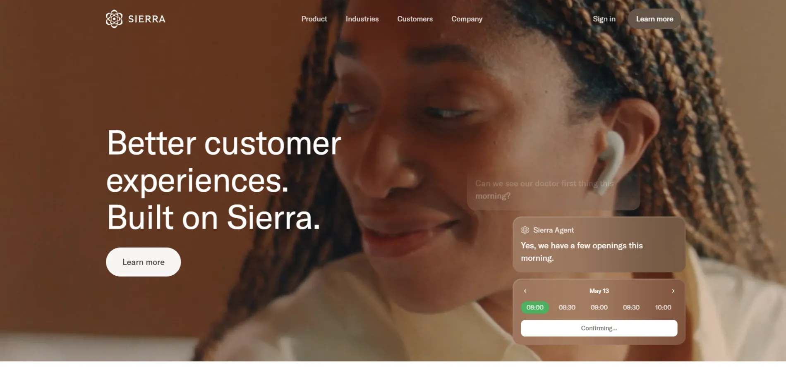Screen dimensions: 786x372
Task: Go to previous date with left chevron
Action: coord(525,291)
